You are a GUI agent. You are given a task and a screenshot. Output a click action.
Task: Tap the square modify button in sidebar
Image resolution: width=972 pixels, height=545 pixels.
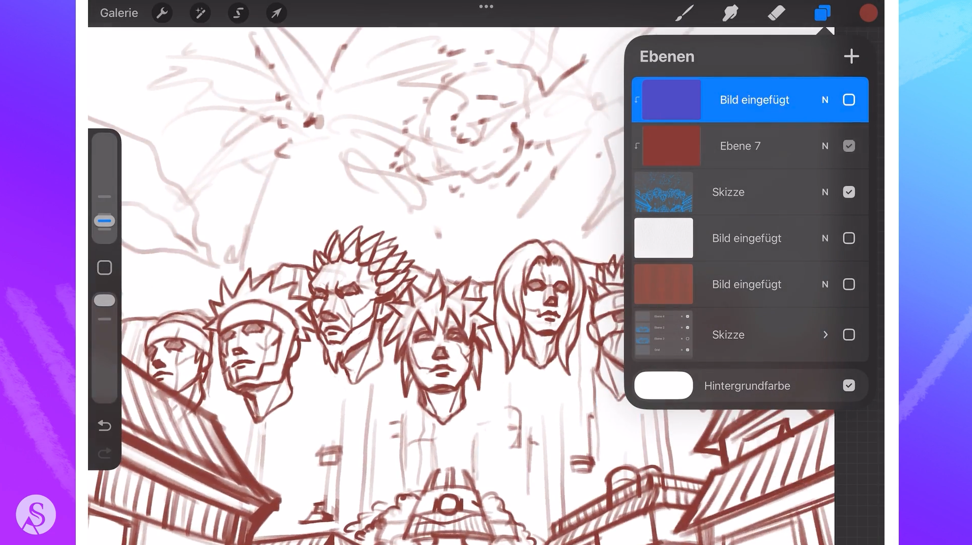coord(104,268)
